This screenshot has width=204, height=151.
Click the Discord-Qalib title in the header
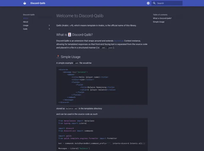pyautogui.click(x=38, y=3)
